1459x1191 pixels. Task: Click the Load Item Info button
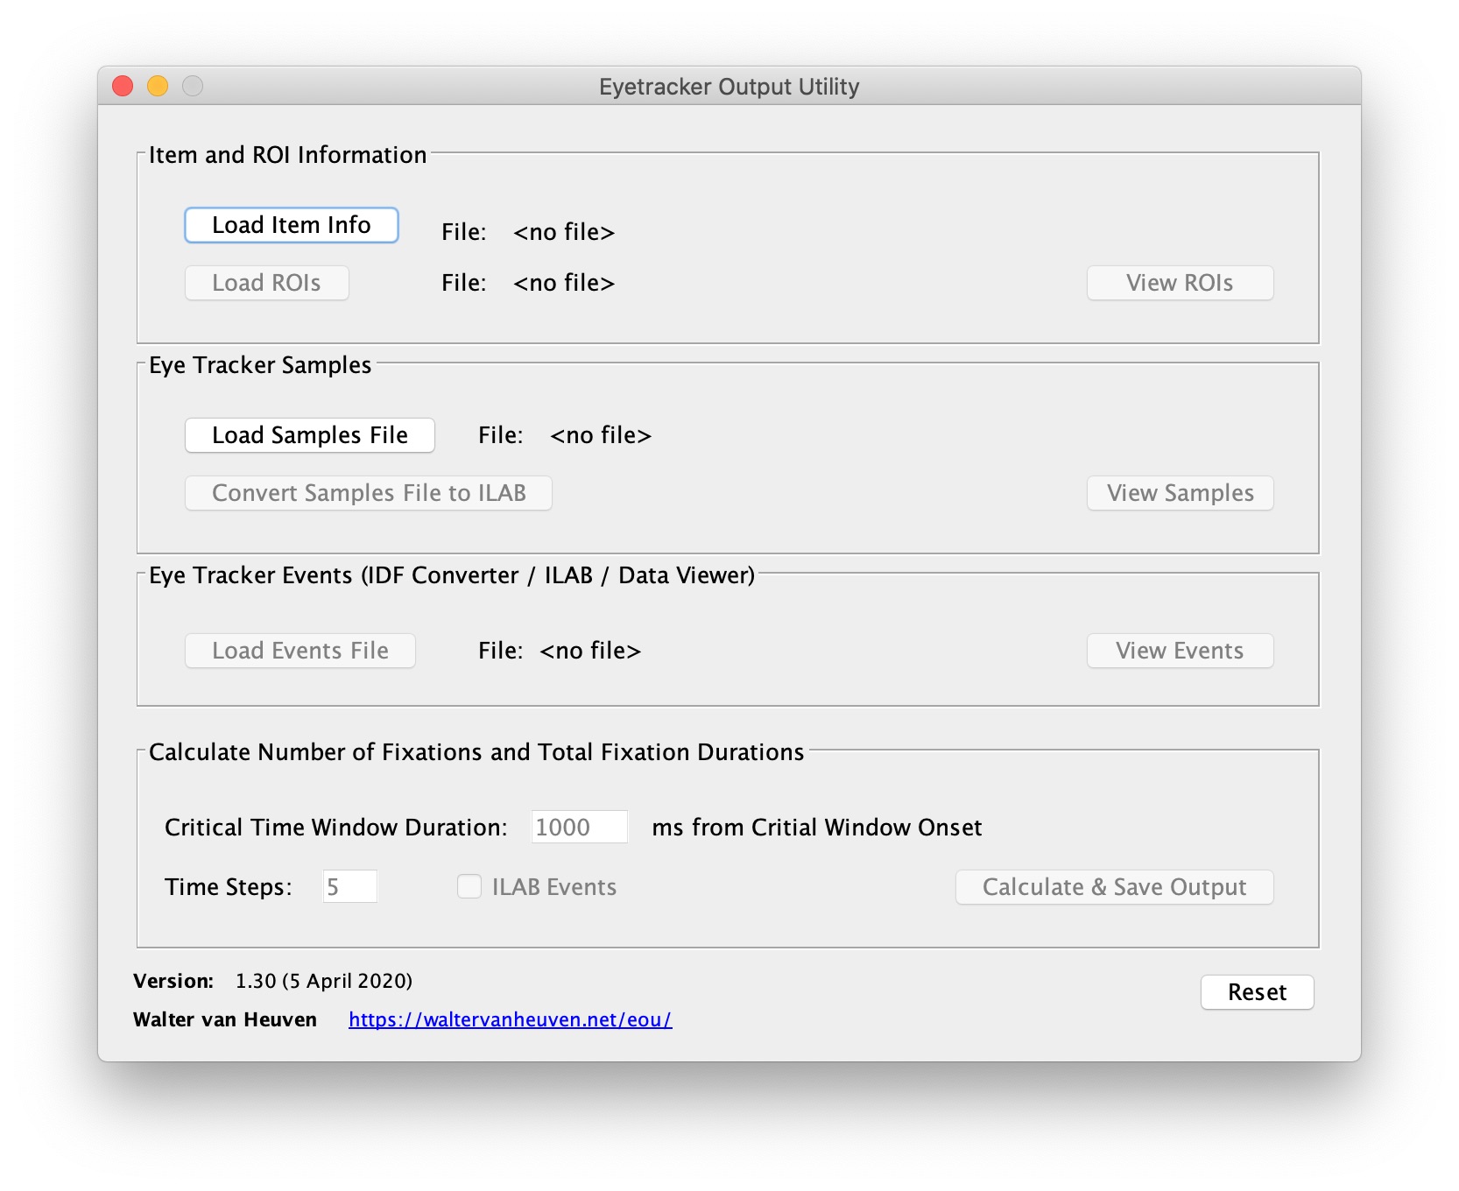tap(292, 225)
